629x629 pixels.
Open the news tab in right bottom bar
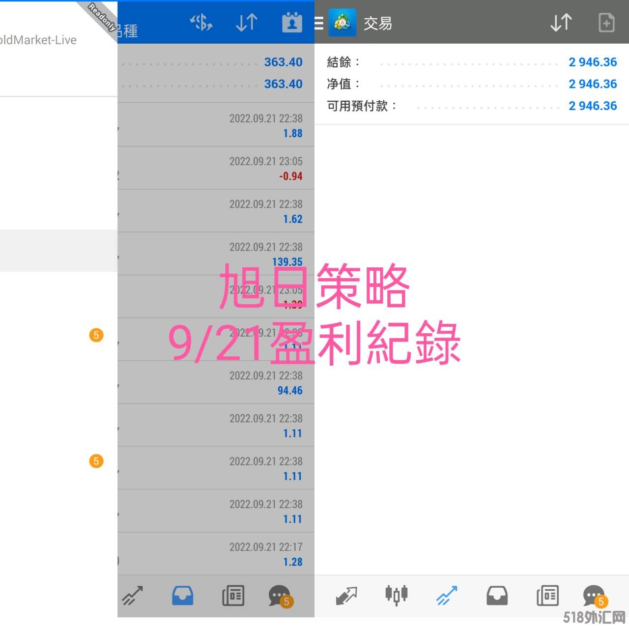tap(547, 596)
